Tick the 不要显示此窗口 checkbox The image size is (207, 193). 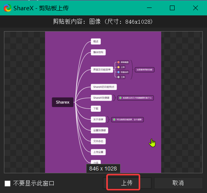click(x=8, y=184)
